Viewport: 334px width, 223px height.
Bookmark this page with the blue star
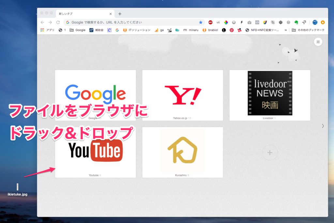(201, 22)
